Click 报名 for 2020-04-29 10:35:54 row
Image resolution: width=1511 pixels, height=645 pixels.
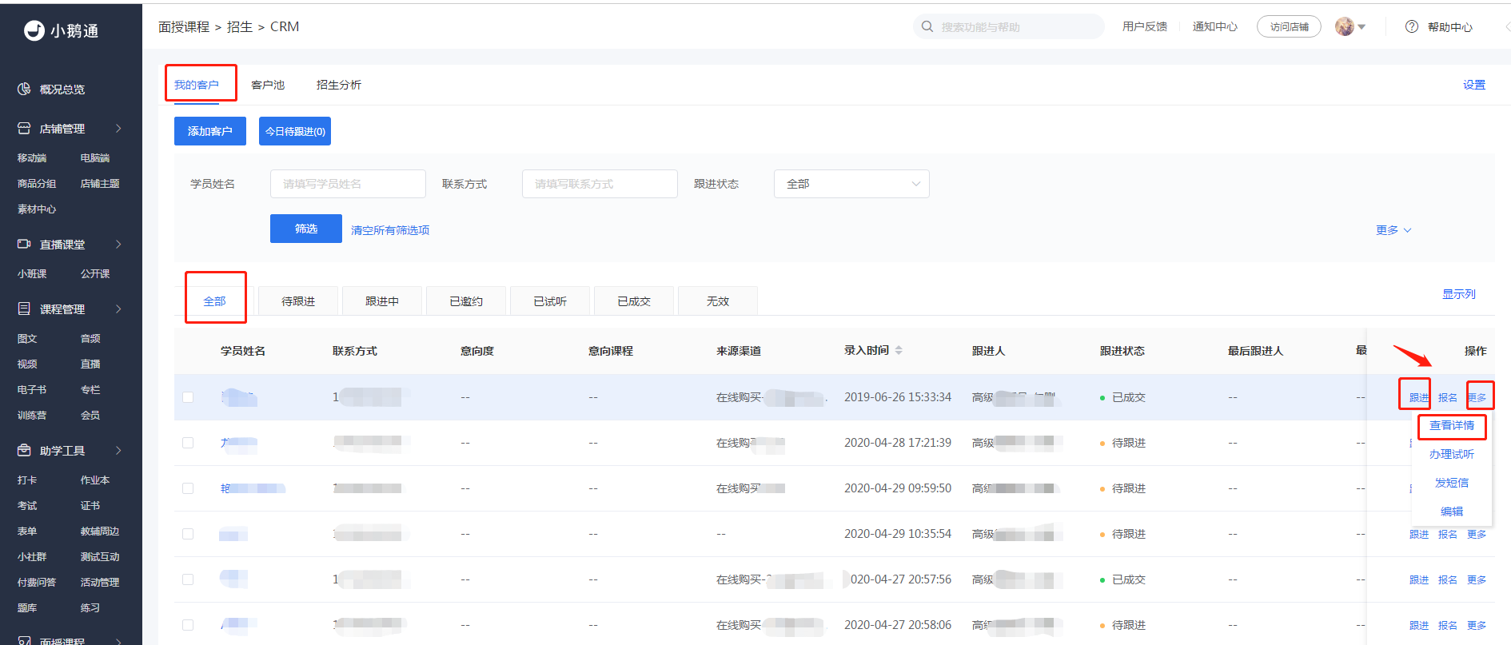point(1448,534)
